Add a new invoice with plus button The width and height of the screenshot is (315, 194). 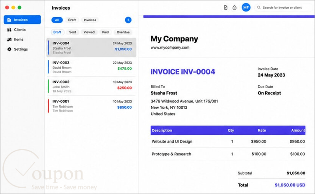pyautogui.click(x=128, y=20)
